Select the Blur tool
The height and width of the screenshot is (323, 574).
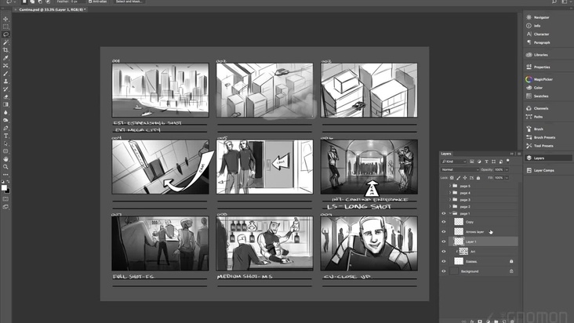[x=5, y=112]
